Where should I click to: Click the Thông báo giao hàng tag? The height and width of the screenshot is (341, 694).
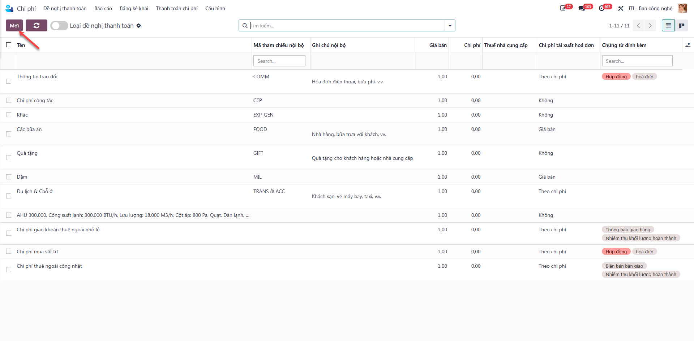pyautogui.click(x=628, y=229)
